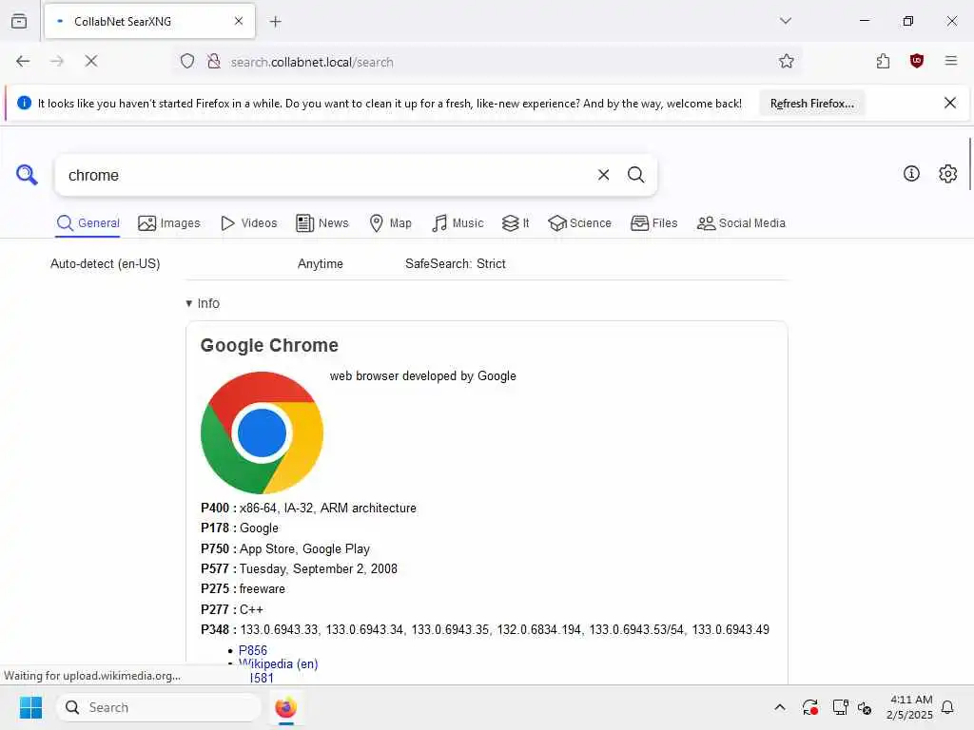Click the Google Chrome logo image

coord(262,432)
